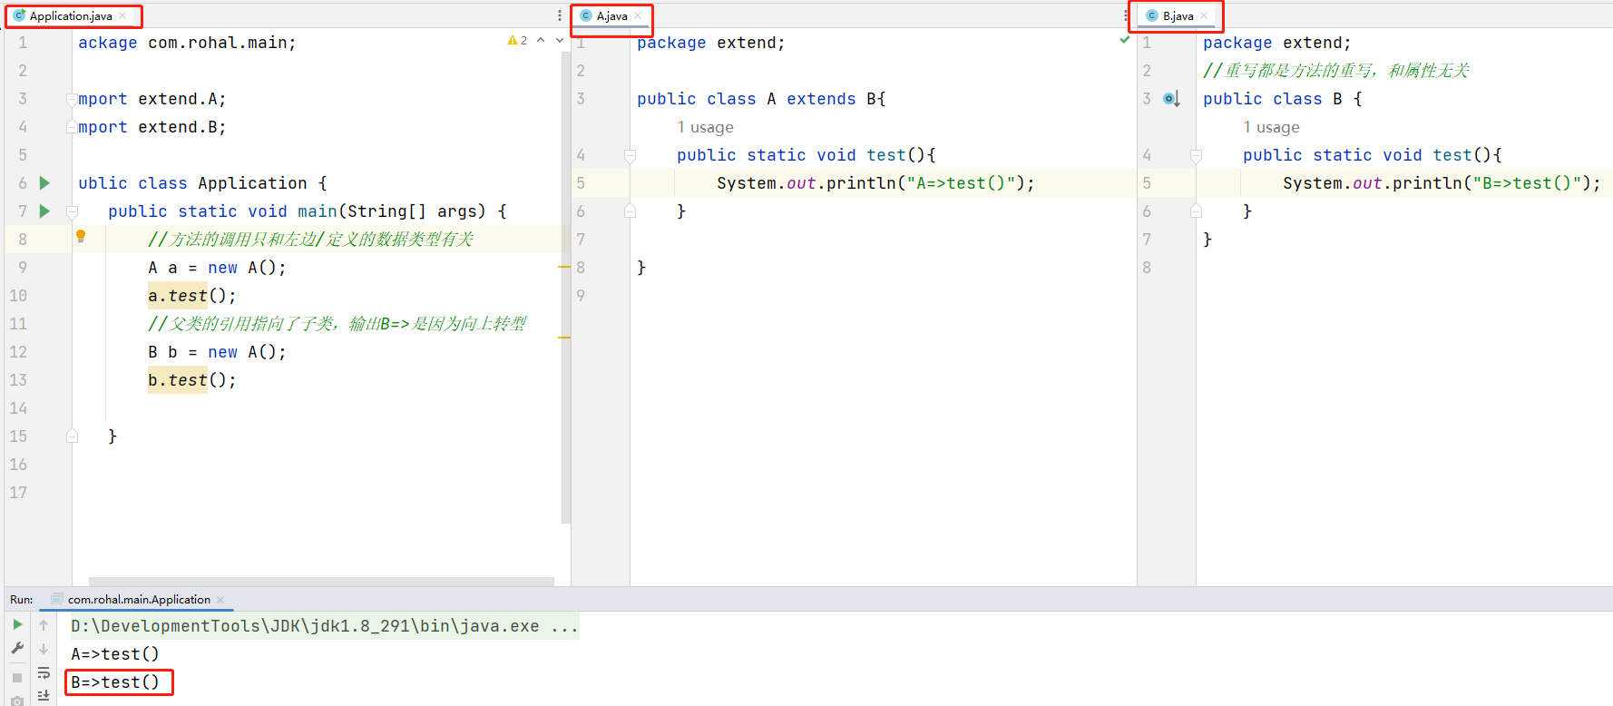Click 'package com.rohal.main;' line
Screen dimensions: 1613x706
tap(187, 43)
